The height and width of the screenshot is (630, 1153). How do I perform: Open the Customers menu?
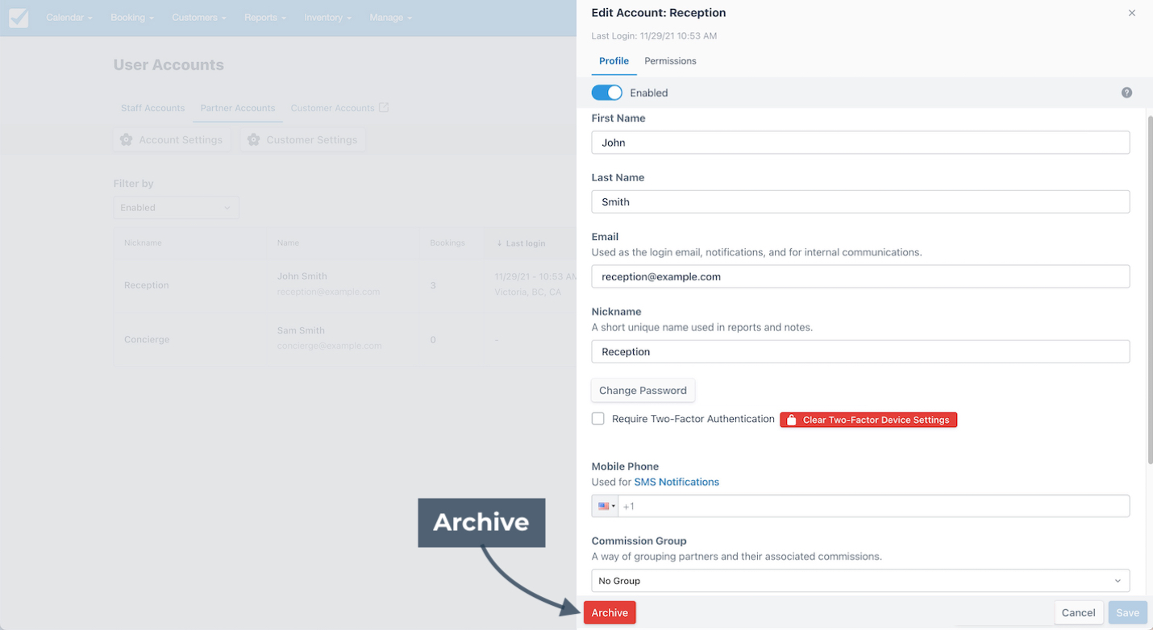pyautogui.click(x=198, y=17)
